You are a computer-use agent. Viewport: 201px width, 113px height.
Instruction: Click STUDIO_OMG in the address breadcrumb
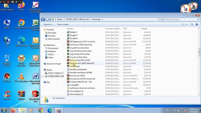(78, 19)
